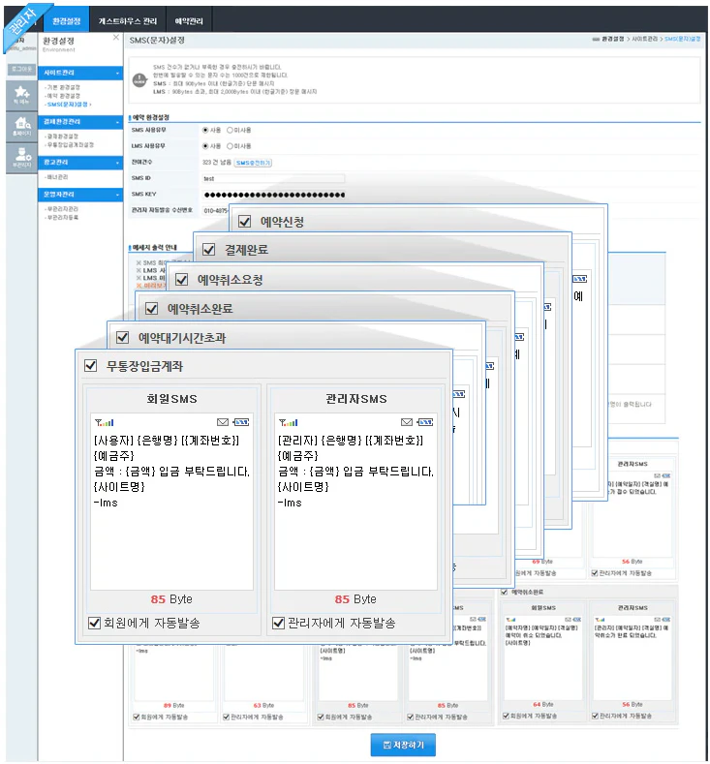Toggle 회원에게 자동발송 under the 64 Byte message
Viewport: 710px width, 764px height.
(506, 716)
